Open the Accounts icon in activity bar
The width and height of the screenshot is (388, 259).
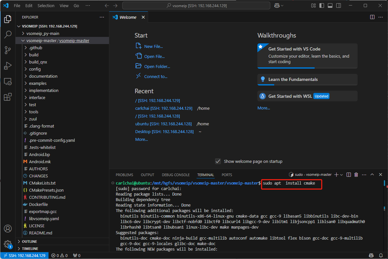pyautogui.click(x=8, y=229)
